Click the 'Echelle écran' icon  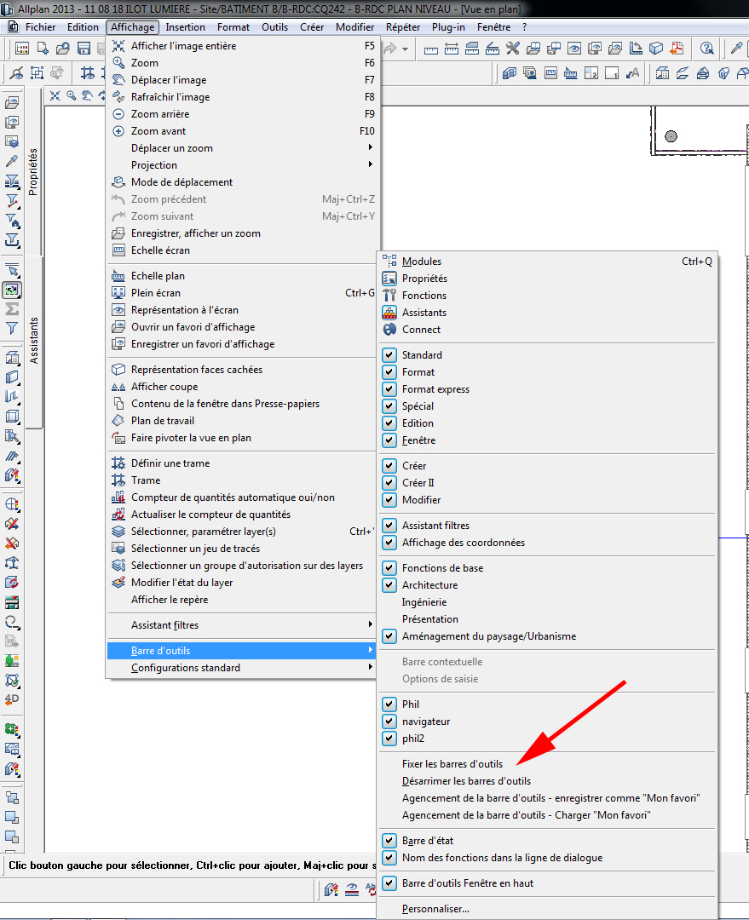point(118,250)
